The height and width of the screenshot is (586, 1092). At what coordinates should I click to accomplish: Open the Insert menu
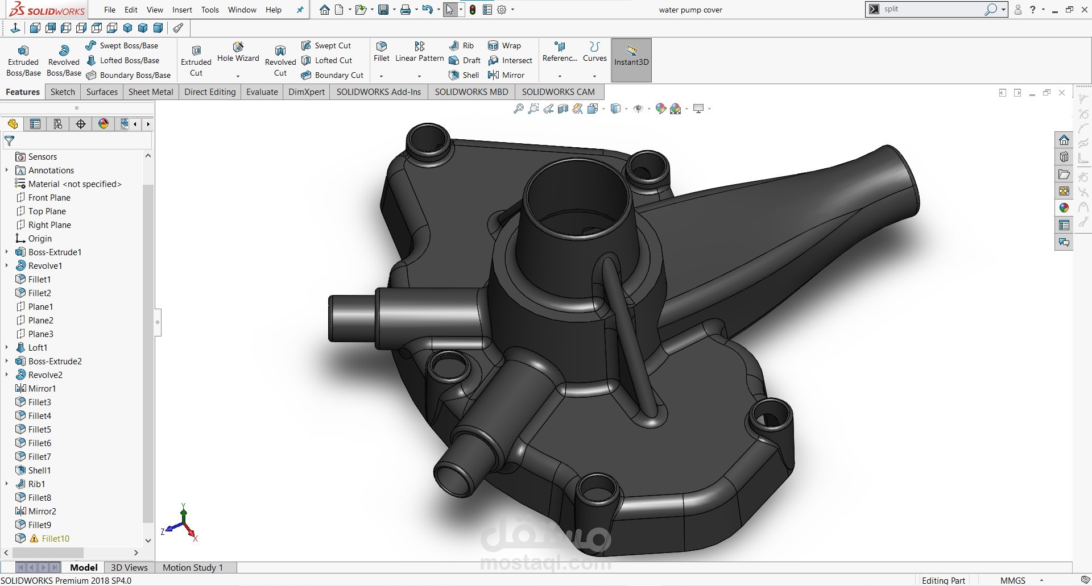pyautogui.click(x=182, y=10)
